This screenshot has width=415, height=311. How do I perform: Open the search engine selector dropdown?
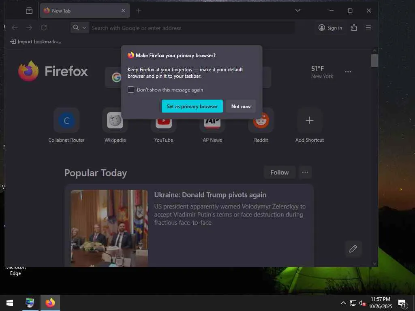point(80,28)
